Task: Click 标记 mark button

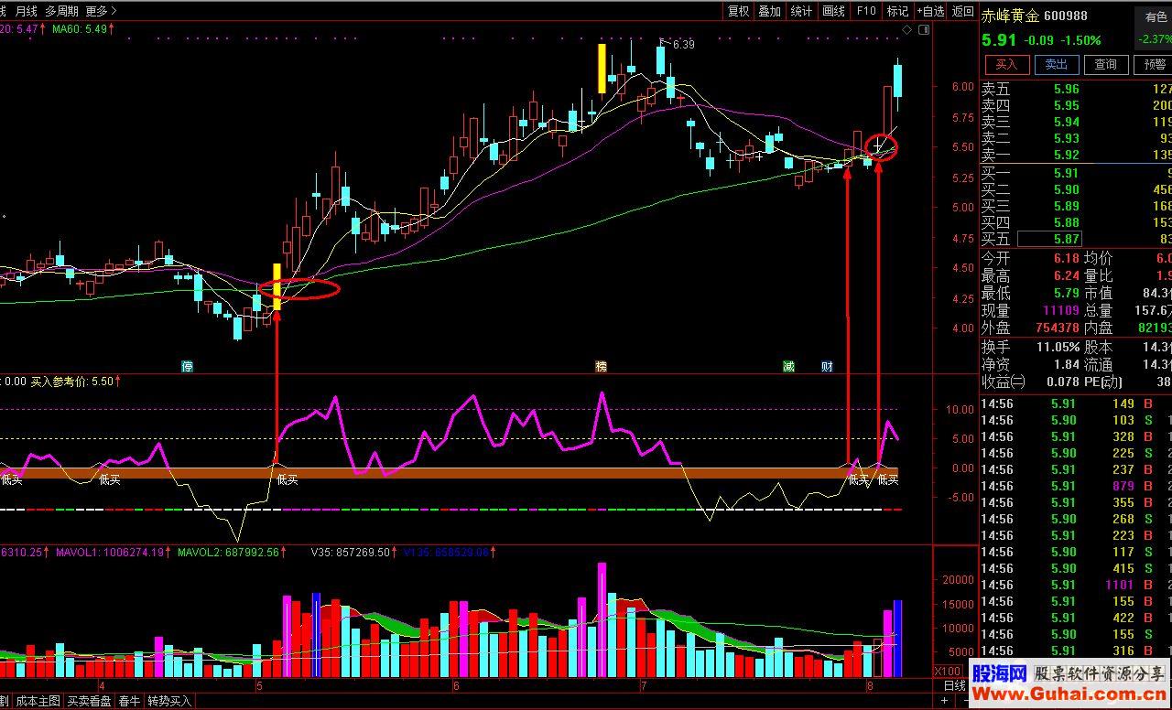Action: tap(897, 11)
